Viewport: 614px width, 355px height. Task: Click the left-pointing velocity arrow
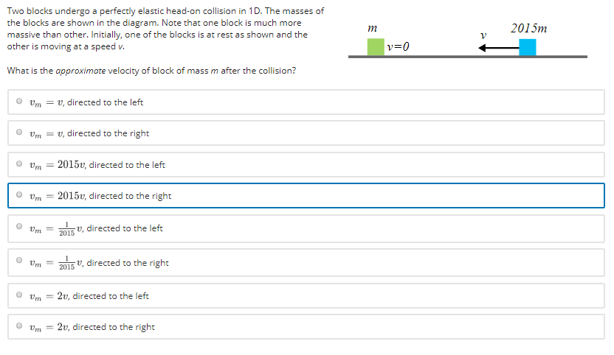point(497,49)
